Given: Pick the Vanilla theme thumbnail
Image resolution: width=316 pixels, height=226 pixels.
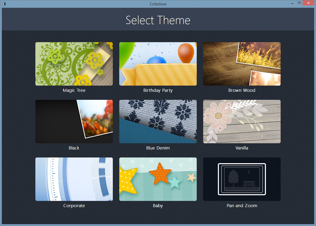Looking at the screenshot, I should [242, 122].
